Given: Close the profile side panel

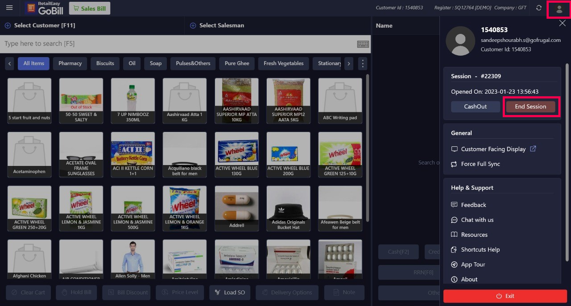Looking at the screenshot, I should click(x=562, y=23).
